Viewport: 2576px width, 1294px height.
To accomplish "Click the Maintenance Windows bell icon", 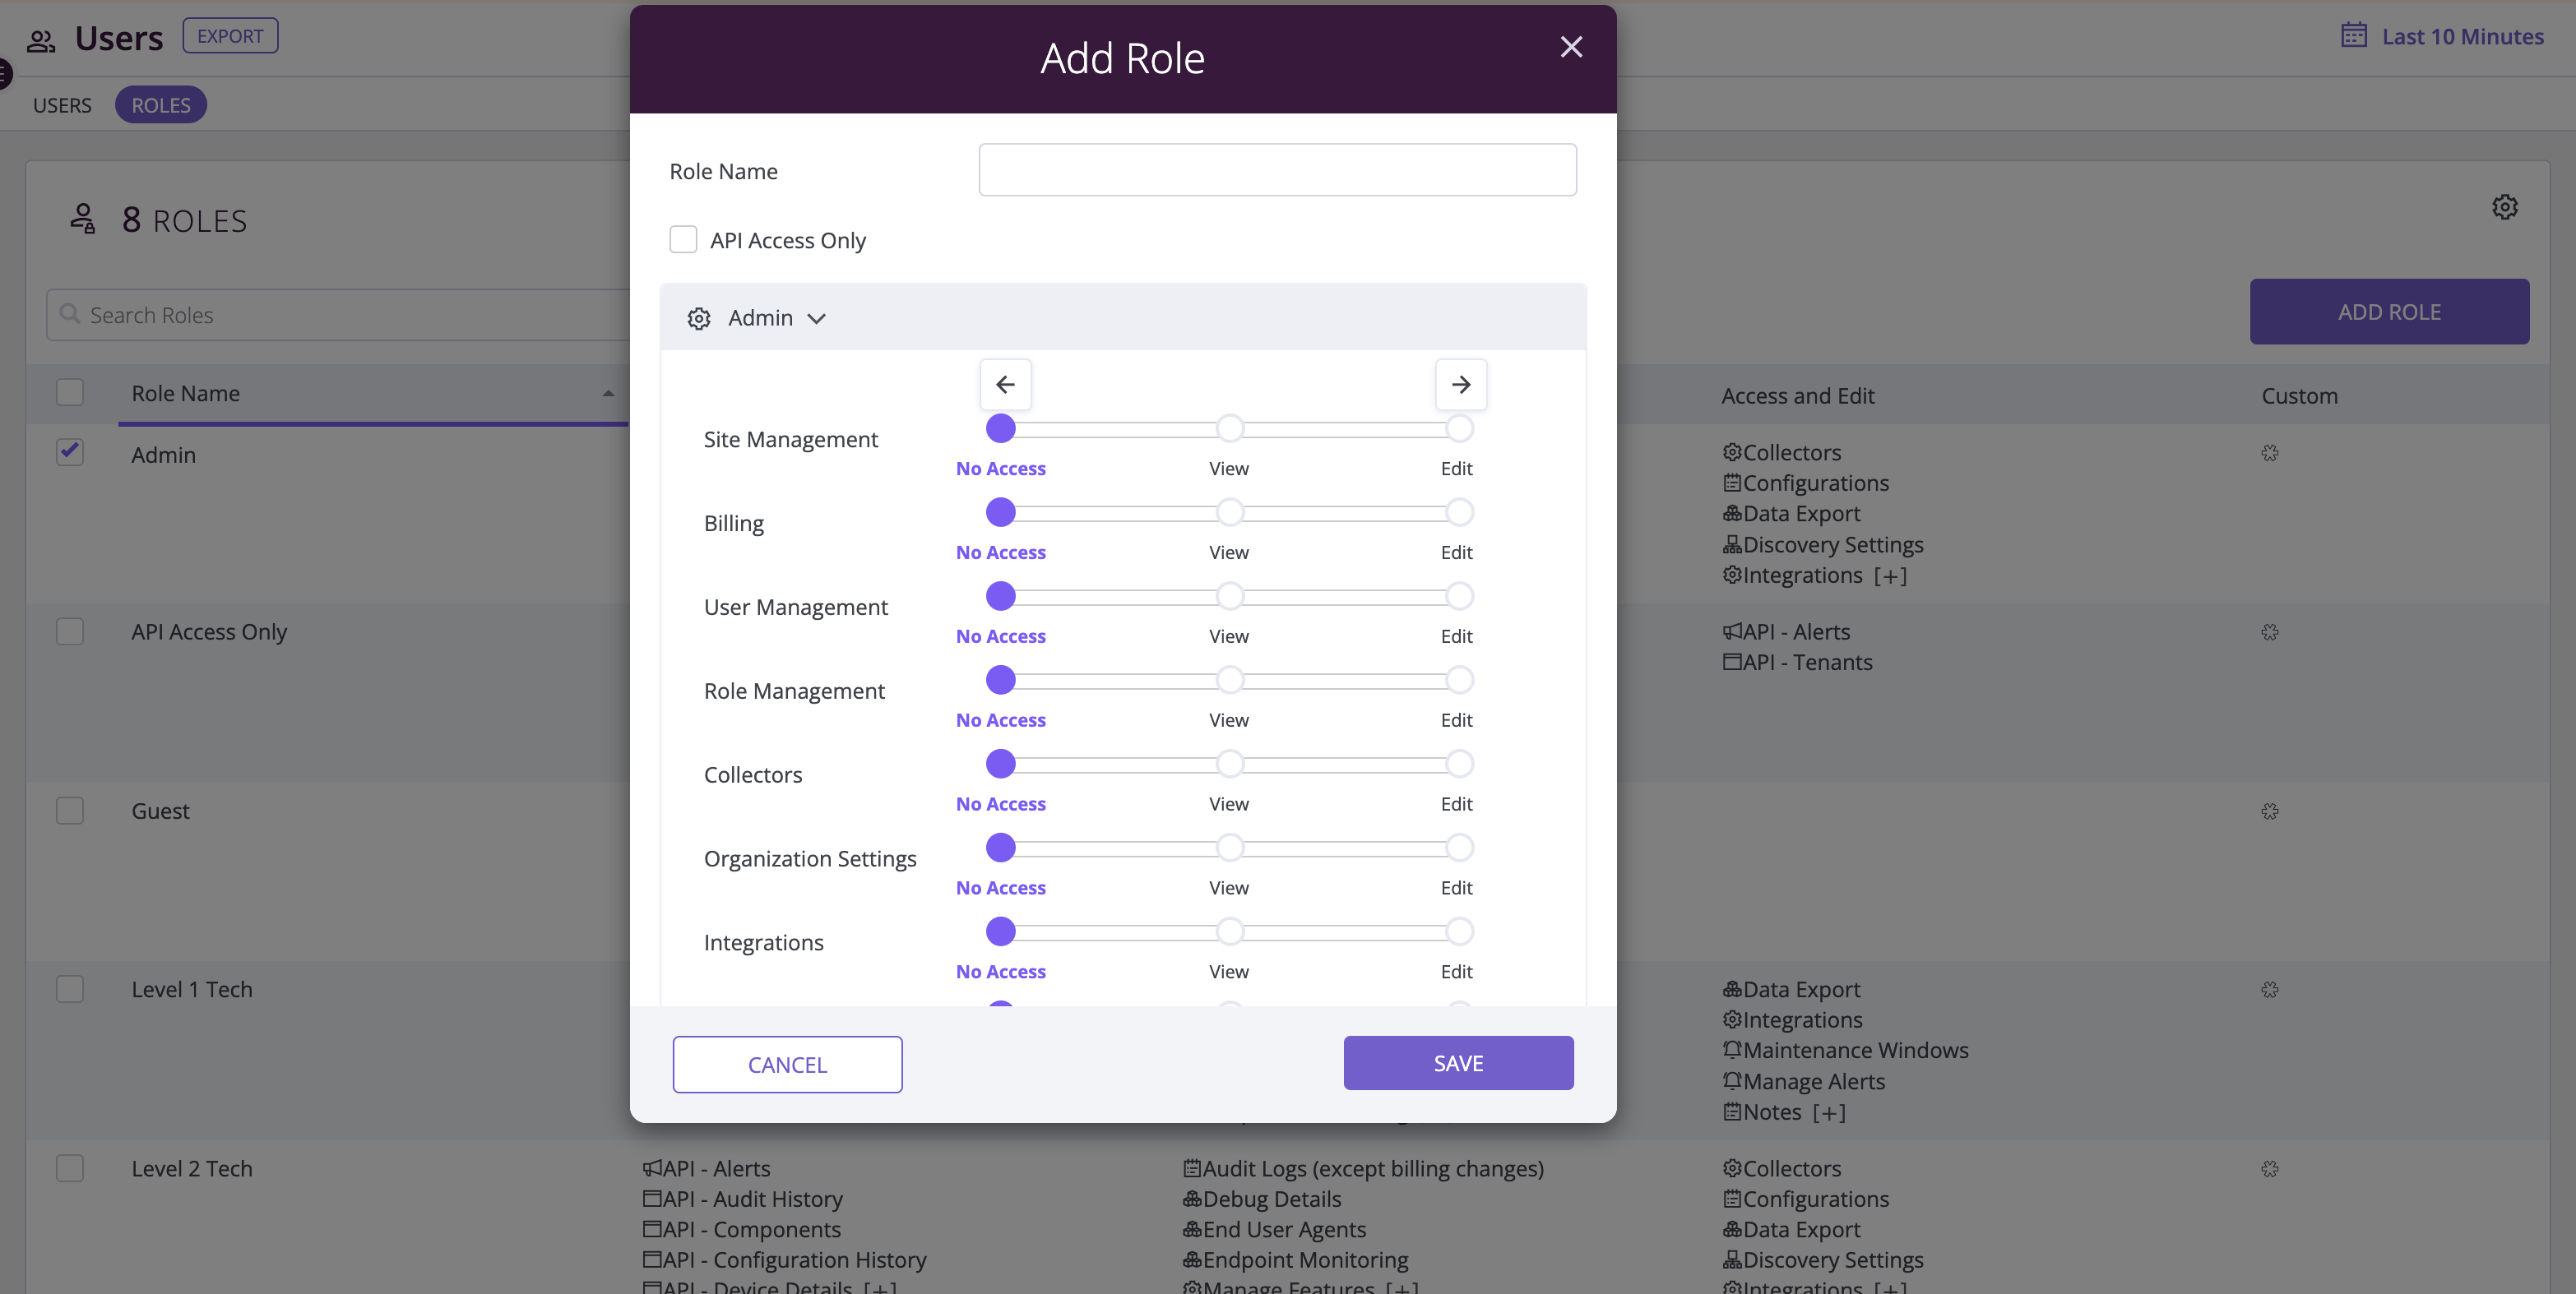I will [x=1732, y=1050].
